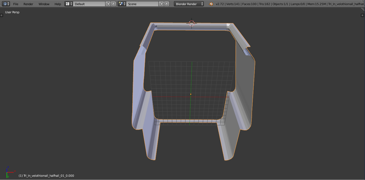Click the 3D cursor in the viewport

[x=191, y=23]
